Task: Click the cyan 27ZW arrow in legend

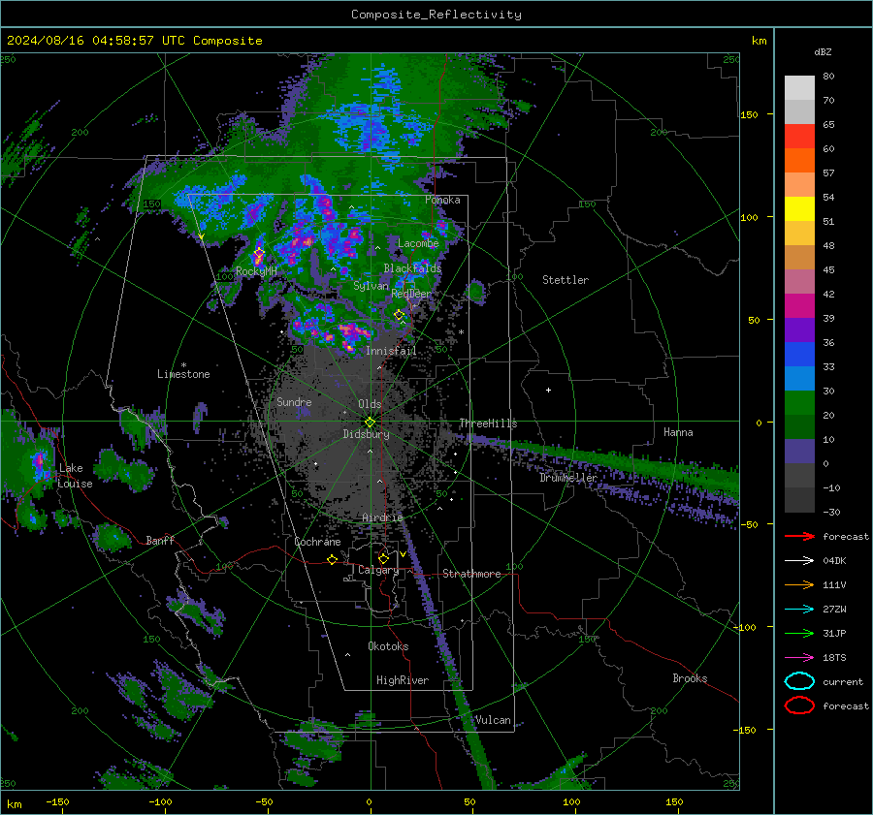Action: [x=799, y=610]
